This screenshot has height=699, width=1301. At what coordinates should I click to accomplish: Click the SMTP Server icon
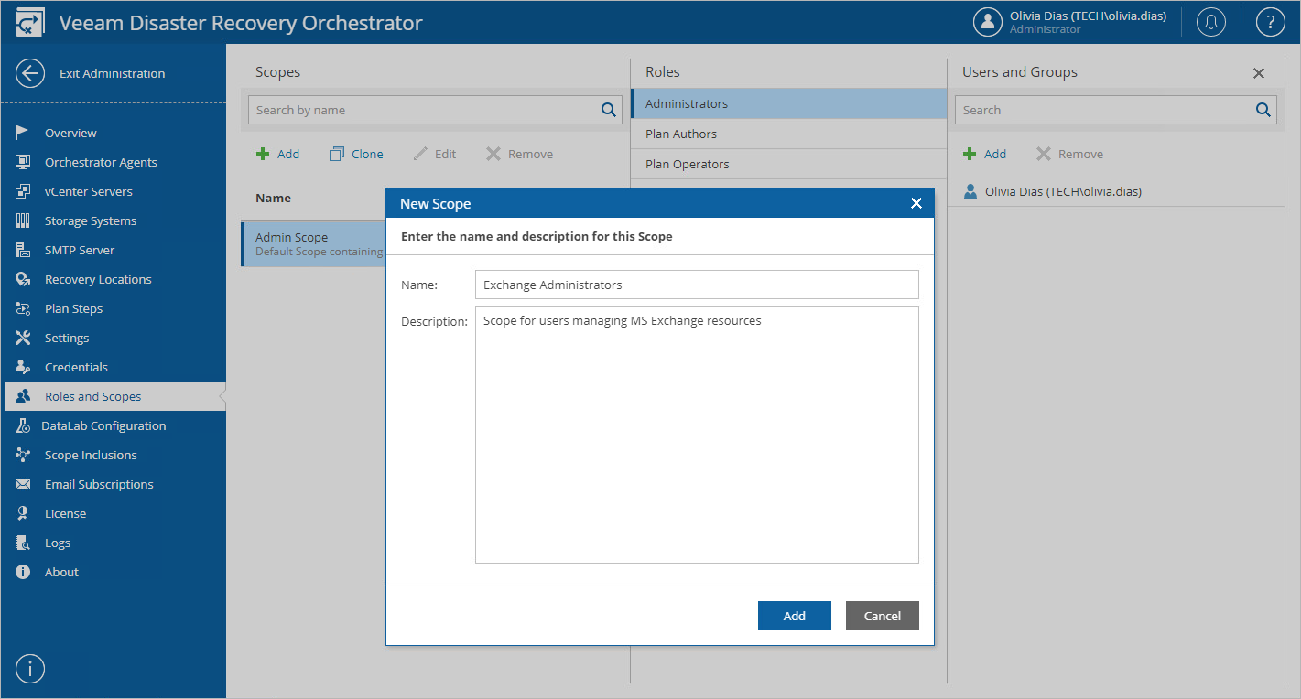pyautogui.click(x=23, y=250)
